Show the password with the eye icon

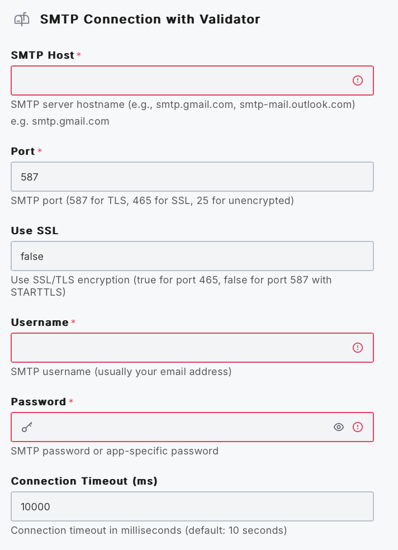coord(338,427)
